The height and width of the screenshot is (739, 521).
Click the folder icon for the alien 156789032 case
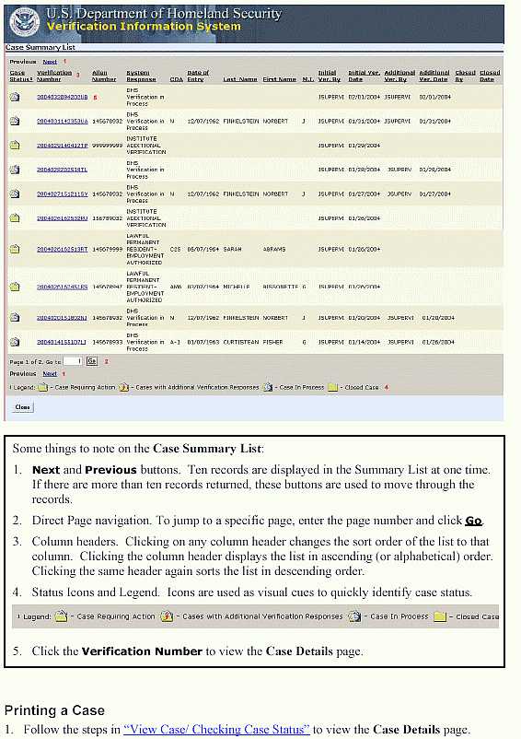(15, 218)
